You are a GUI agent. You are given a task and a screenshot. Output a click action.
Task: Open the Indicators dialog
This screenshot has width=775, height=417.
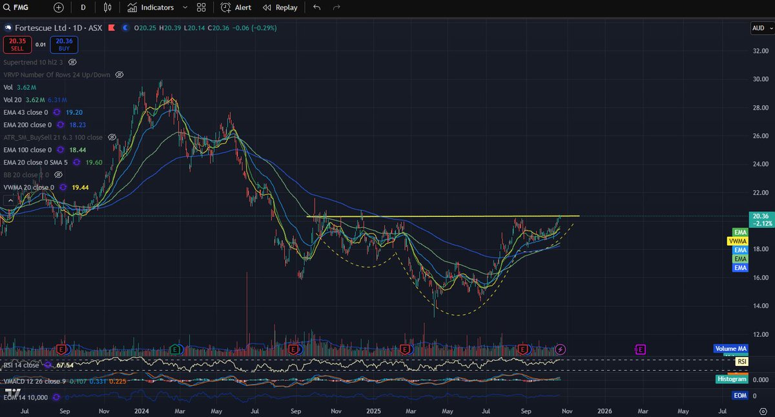[x=150, y=7]
